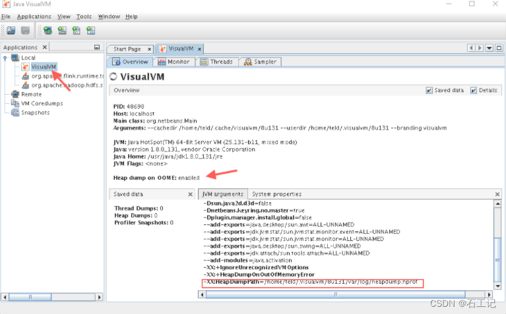Open the documents list dropdown arrow
The image size is (506, 314).
pyautogui.click(x=490, y=48)
